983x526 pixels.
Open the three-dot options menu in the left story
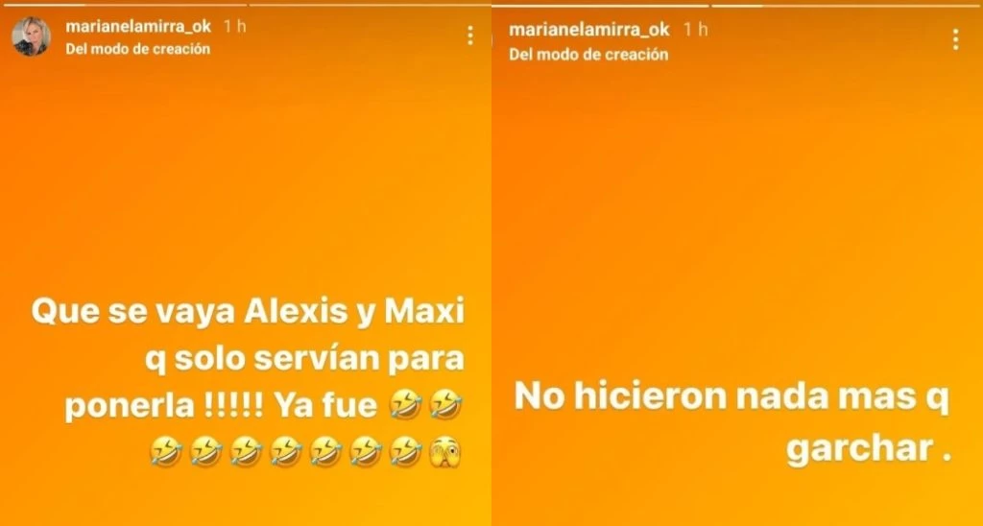click(470, 36)
